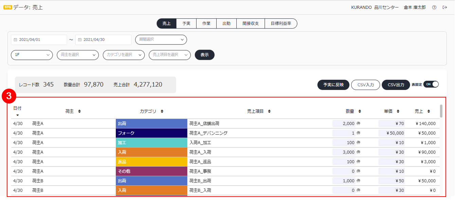Image resolution: width=455 pixels, height=200 pixels.
Task: Click quantity field 1 for 荷主A_デバンニング
Action: point(344,133)
